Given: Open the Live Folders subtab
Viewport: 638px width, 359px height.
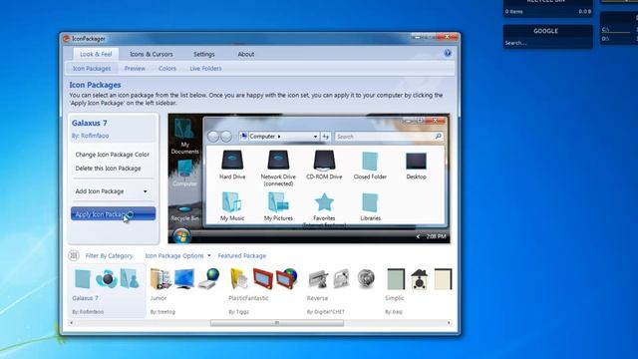Looking at the screenshot, I should tap(205, 69).
